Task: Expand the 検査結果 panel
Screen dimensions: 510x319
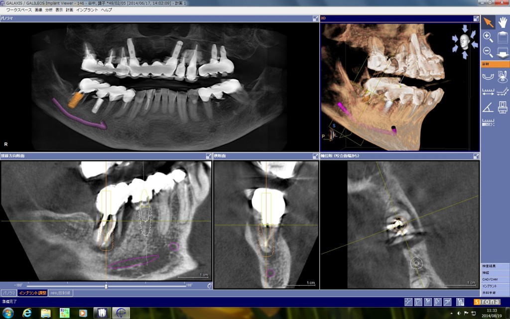Action: point(495,266)
